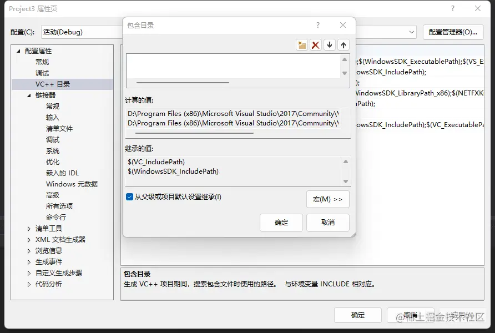Select 常规 under 配置属性
The height and width of the screenshot is (333, 495).
coord(42,62)
